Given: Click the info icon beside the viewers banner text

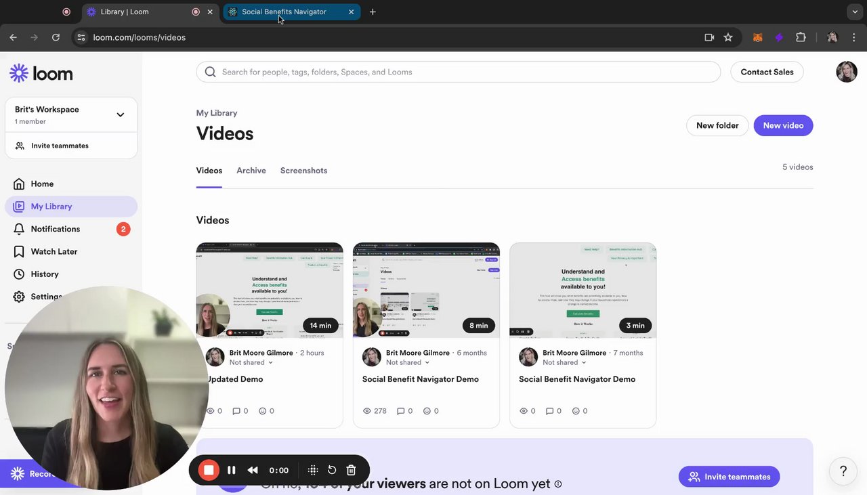Looking at the screenshot, I should [x=558, y=484].
